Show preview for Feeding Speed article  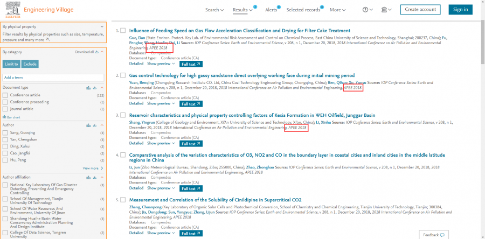[x=161, y=64]
